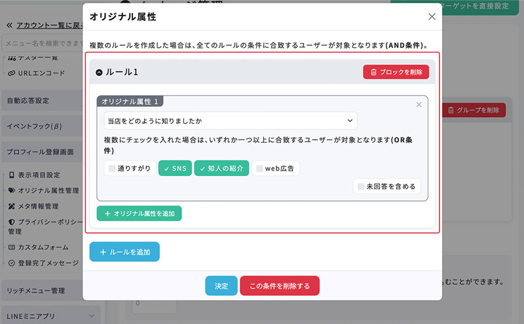Uncheck the 知人の紹介 option
This screenshot has height=324, width=524.
(x=221, y=168)
